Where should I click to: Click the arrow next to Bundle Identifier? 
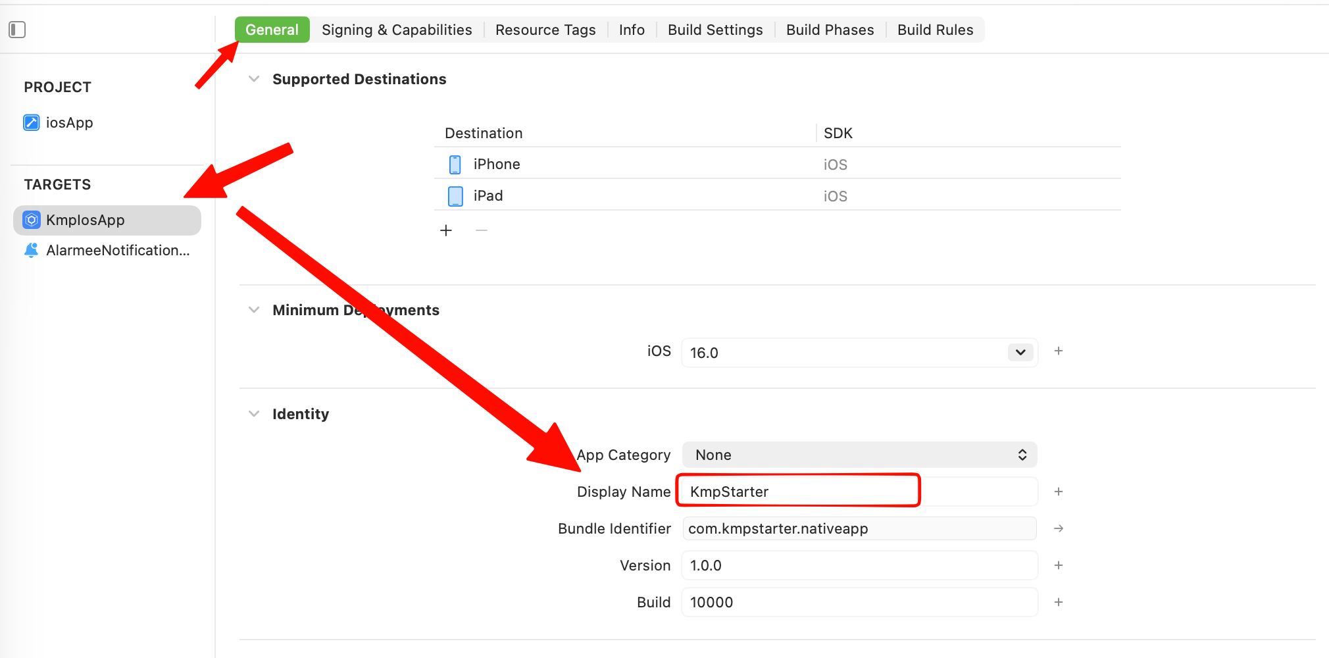pyautogui.click(x=1059, y=528)
